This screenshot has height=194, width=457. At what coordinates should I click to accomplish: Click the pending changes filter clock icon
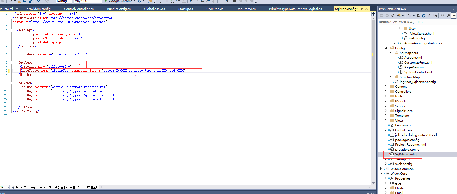(410, 16)
